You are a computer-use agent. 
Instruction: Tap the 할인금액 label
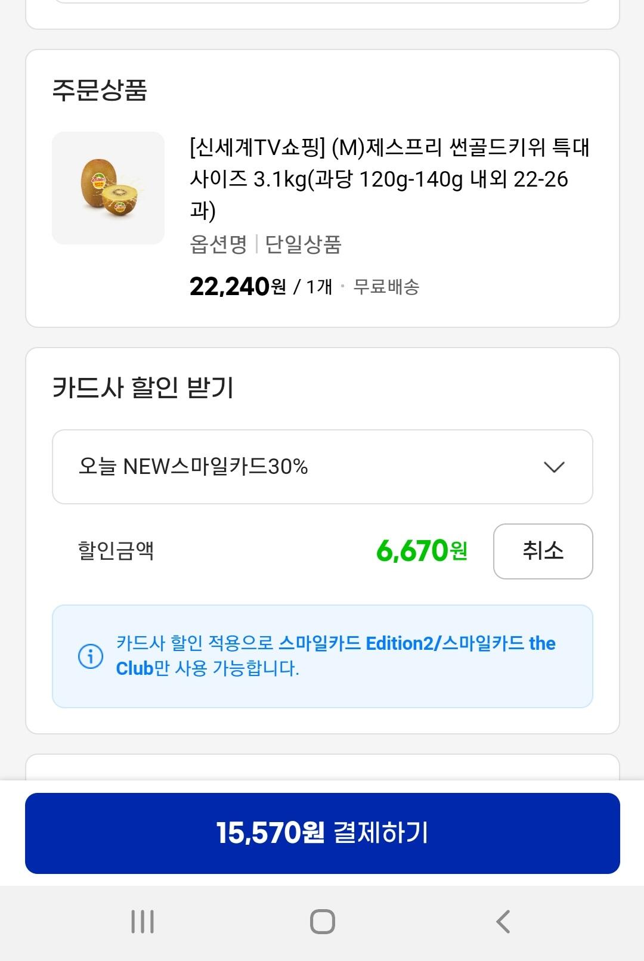point(116,550)
